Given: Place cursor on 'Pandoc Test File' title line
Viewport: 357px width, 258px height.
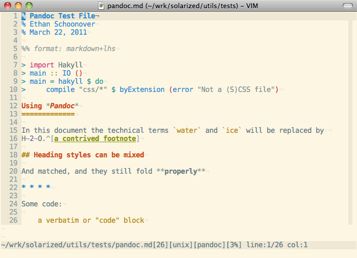Looking at the screenshot, I should 62,16.
